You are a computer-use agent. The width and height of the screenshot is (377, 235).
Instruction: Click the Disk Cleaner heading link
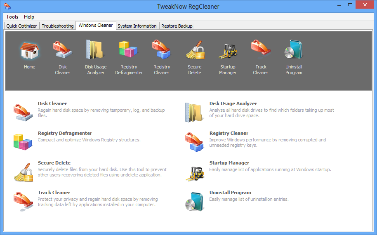click(x=52, y=103)
